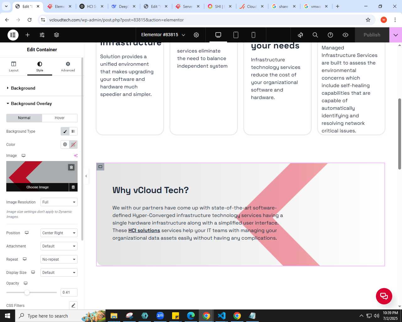Open the overlay color picker swatch
The width and height of the screenshot is (402, 322).
pyautogui.click(x=73, y=145)
